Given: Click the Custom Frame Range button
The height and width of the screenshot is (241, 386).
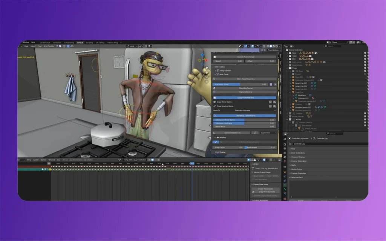Looking at the screenshot, I should click(244, 57).
